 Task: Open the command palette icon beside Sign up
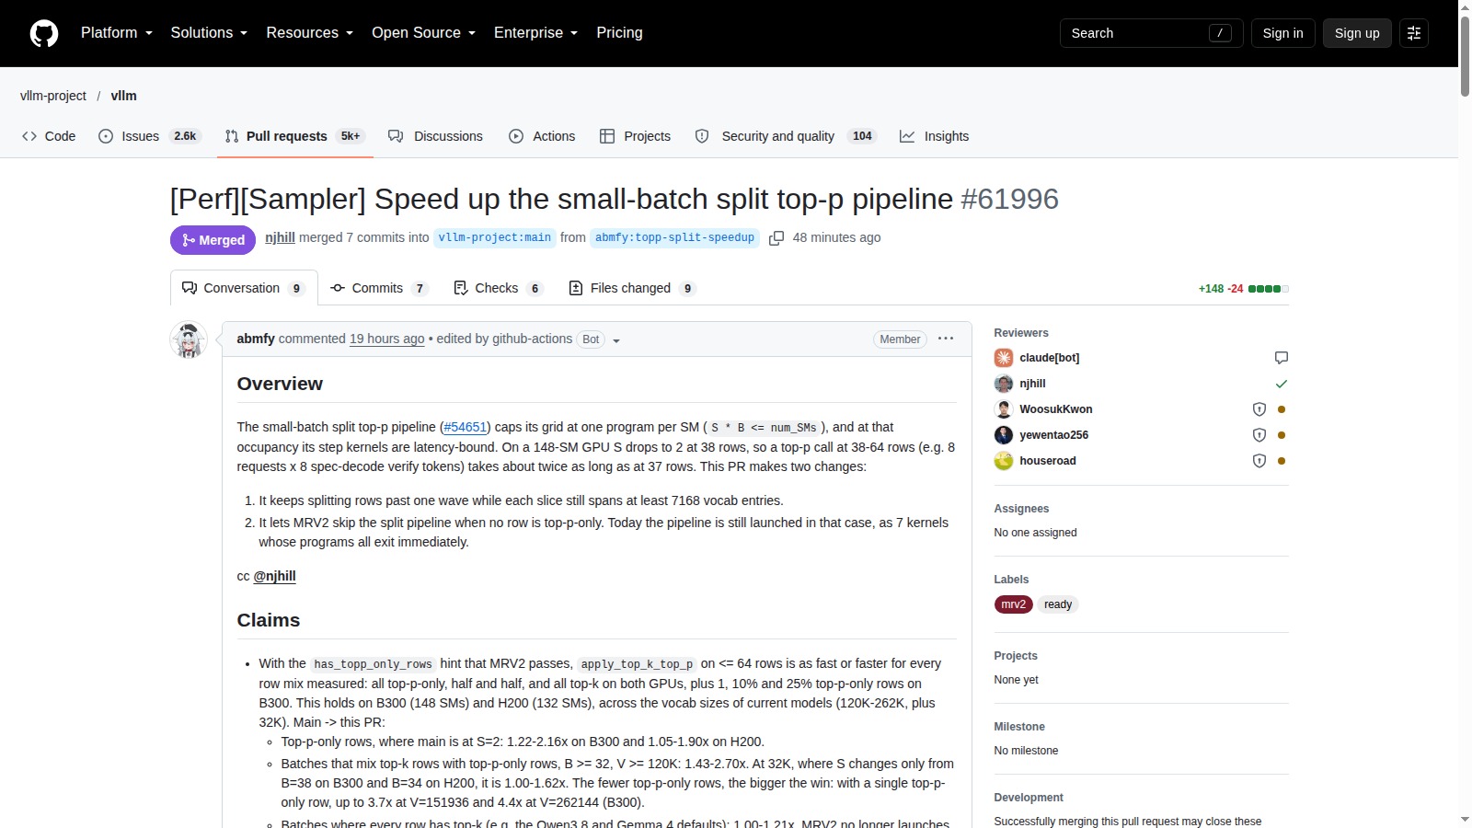[x=1414, y=33]
